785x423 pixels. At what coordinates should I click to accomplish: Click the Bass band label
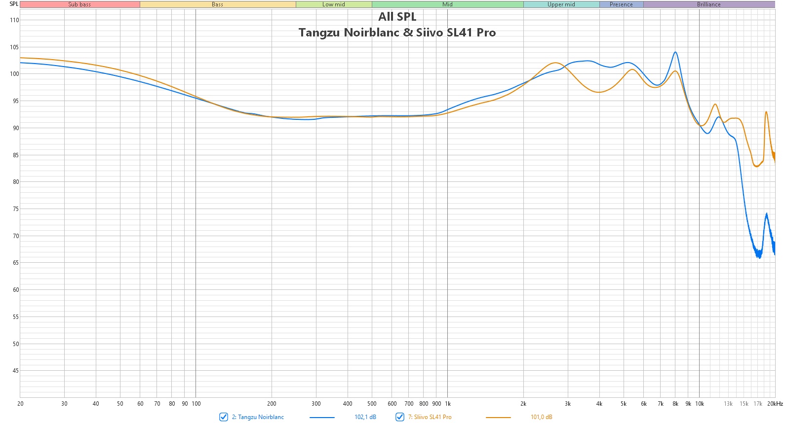[218, 4]
